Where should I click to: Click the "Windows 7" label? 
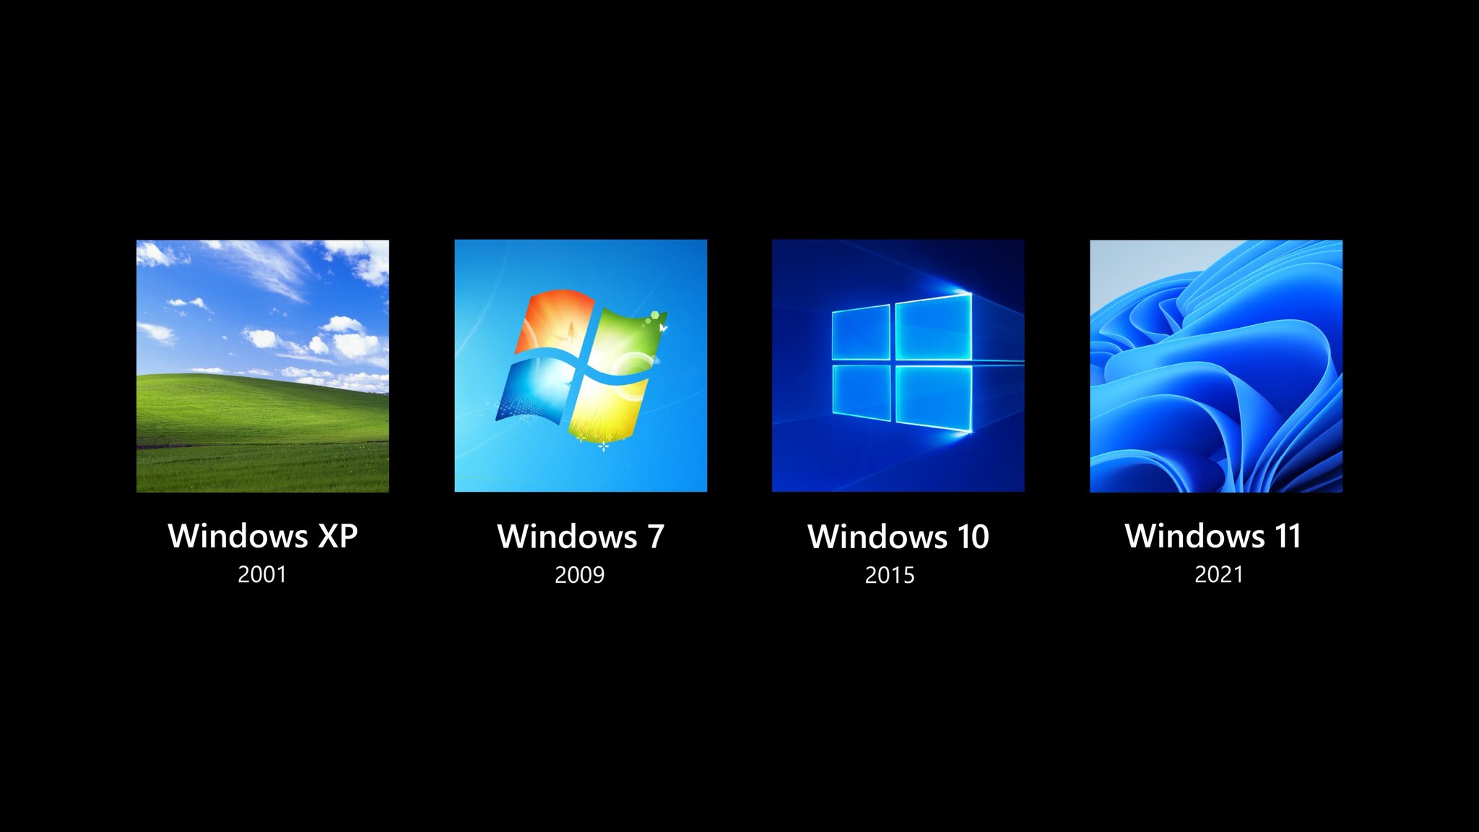[x=581, y=537]
